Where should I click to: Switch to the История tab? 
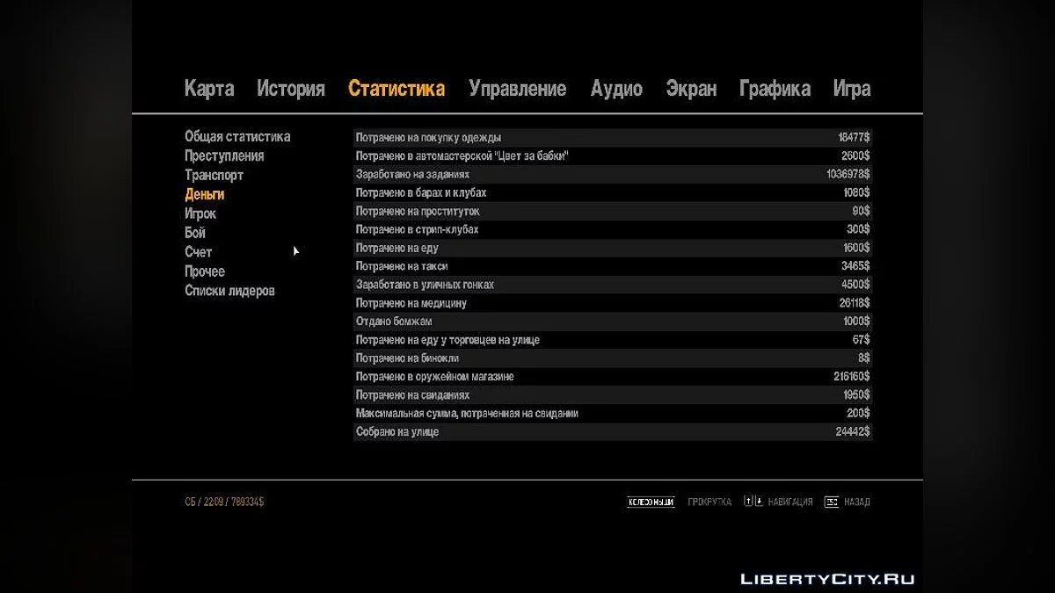[x=290, y=89]
